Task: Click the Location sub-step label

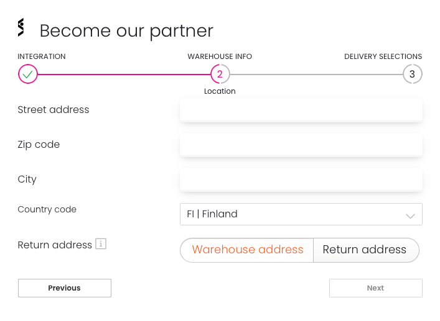Action: (220, 91)
